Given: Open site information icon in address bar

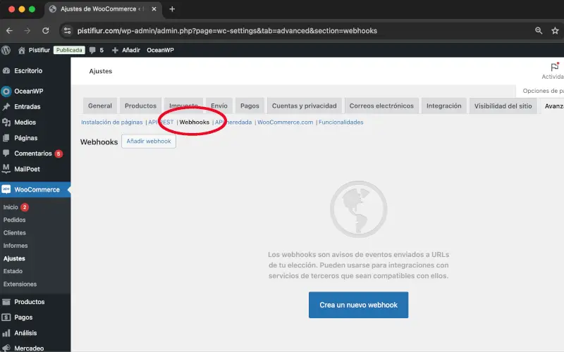Looking at the screenshot, I should [67, 31].
